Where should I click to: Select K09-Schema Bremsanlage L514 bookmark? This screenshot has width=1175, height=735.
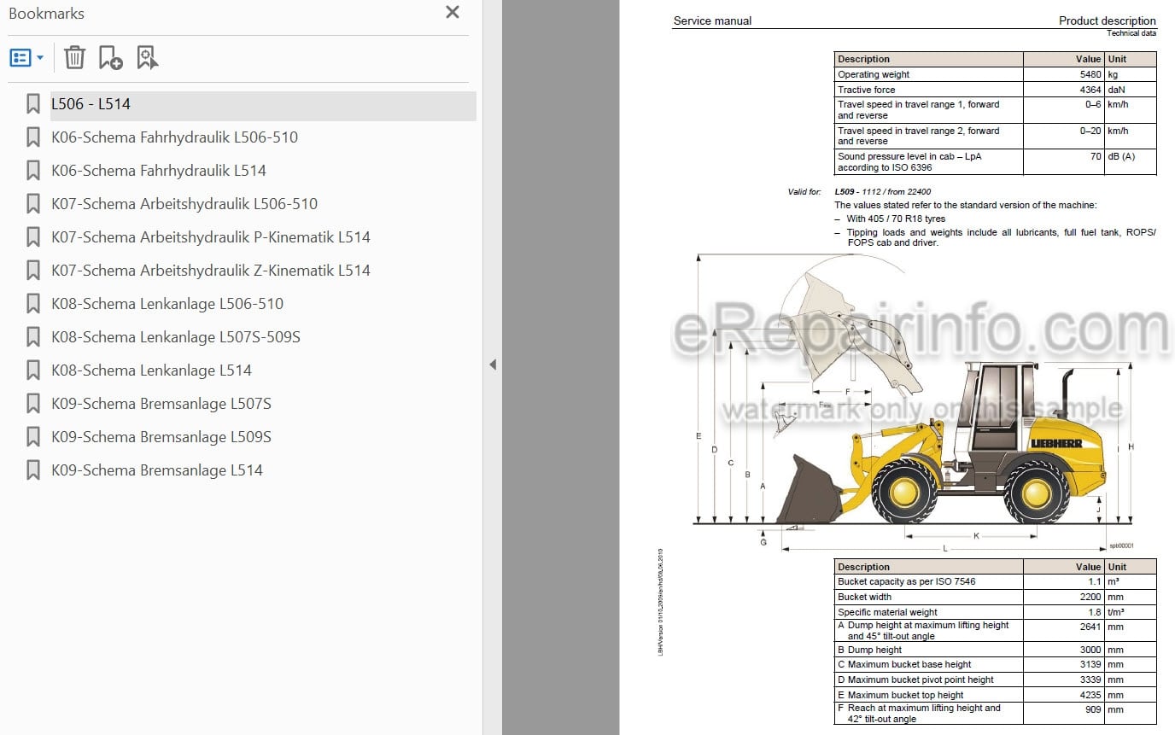point(157,470)
